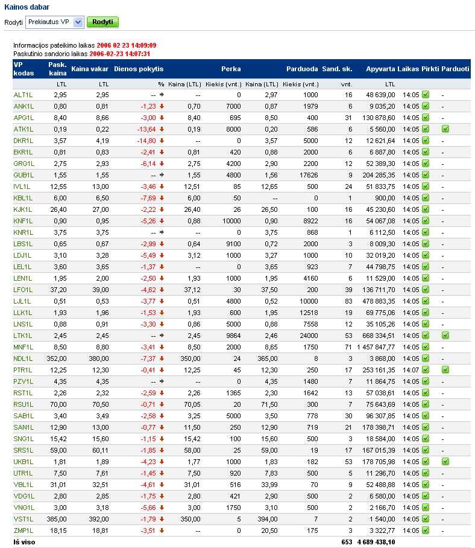
Task: Click the buy icon in ZMP1L row
Action: click(426, 530)
